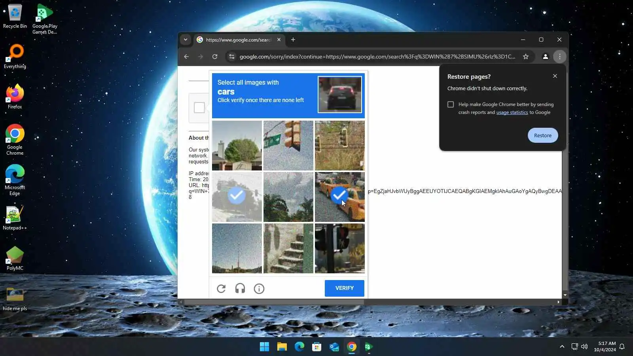
Task: Click Chrome's forward navigation arrow
Action: pyautogui.click(x=201, y=57)
